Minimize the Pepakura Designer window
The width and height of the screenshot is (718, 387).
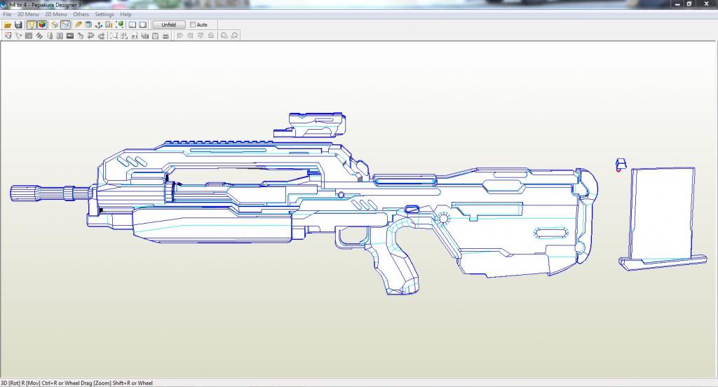678,4
